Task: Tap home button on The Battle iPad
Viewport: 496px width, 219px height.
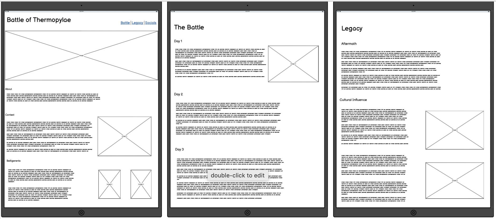Action: pyautogui.click(x=247, y=212)
